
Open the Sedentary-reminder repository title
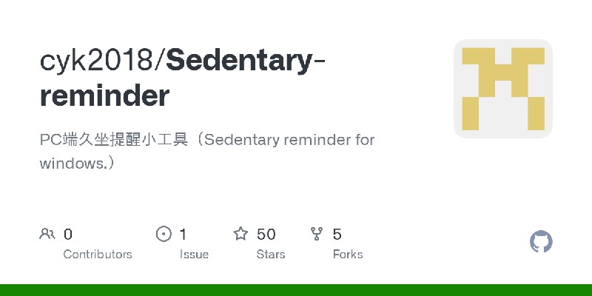coord(182,78)
